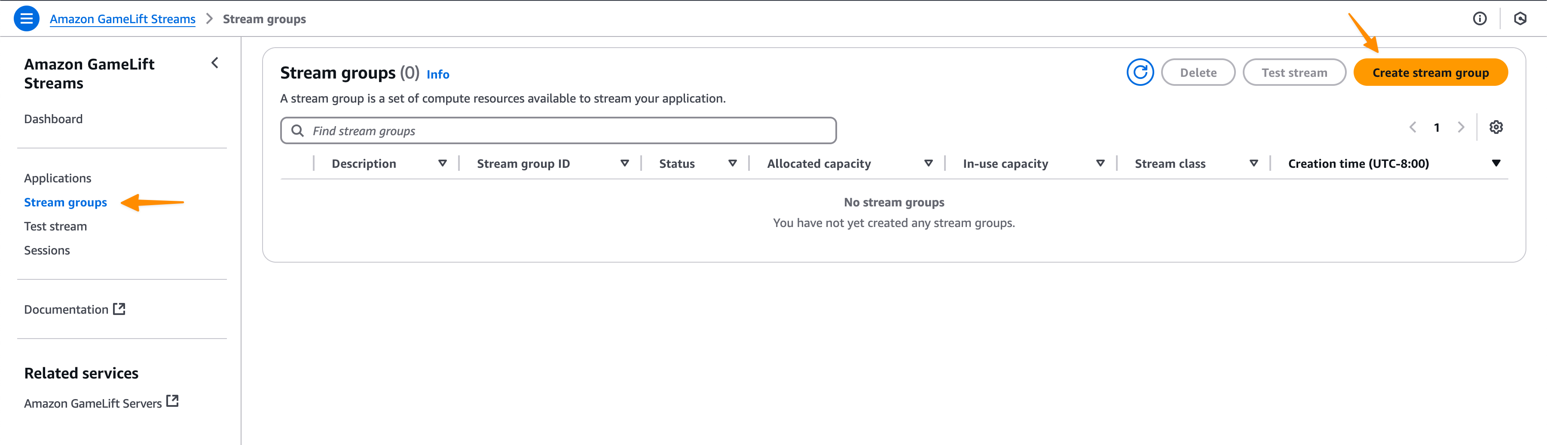The height and width of the screenshot is (445, 1547).
Task: Click the Create stream group button
Action: 1430,73
